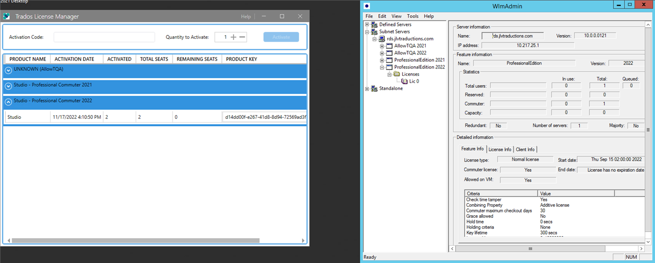Click the rds.jlvtraductions.com server computer icon
This screenshot has width=655, height=263.
[381, 39]
